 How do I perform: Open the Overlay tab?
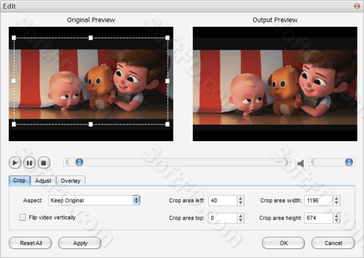70,181
